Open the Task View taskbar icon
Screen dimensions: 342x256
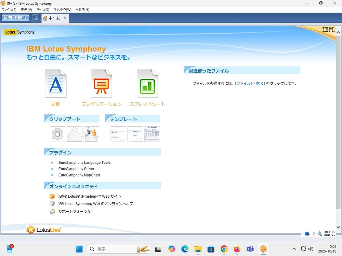[158, 249]
